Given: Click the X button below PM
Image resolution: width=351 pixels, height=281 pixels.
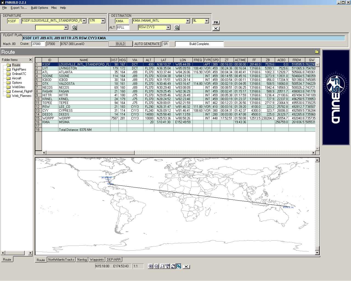Looking at the screenshot, I should coord(216,28).
